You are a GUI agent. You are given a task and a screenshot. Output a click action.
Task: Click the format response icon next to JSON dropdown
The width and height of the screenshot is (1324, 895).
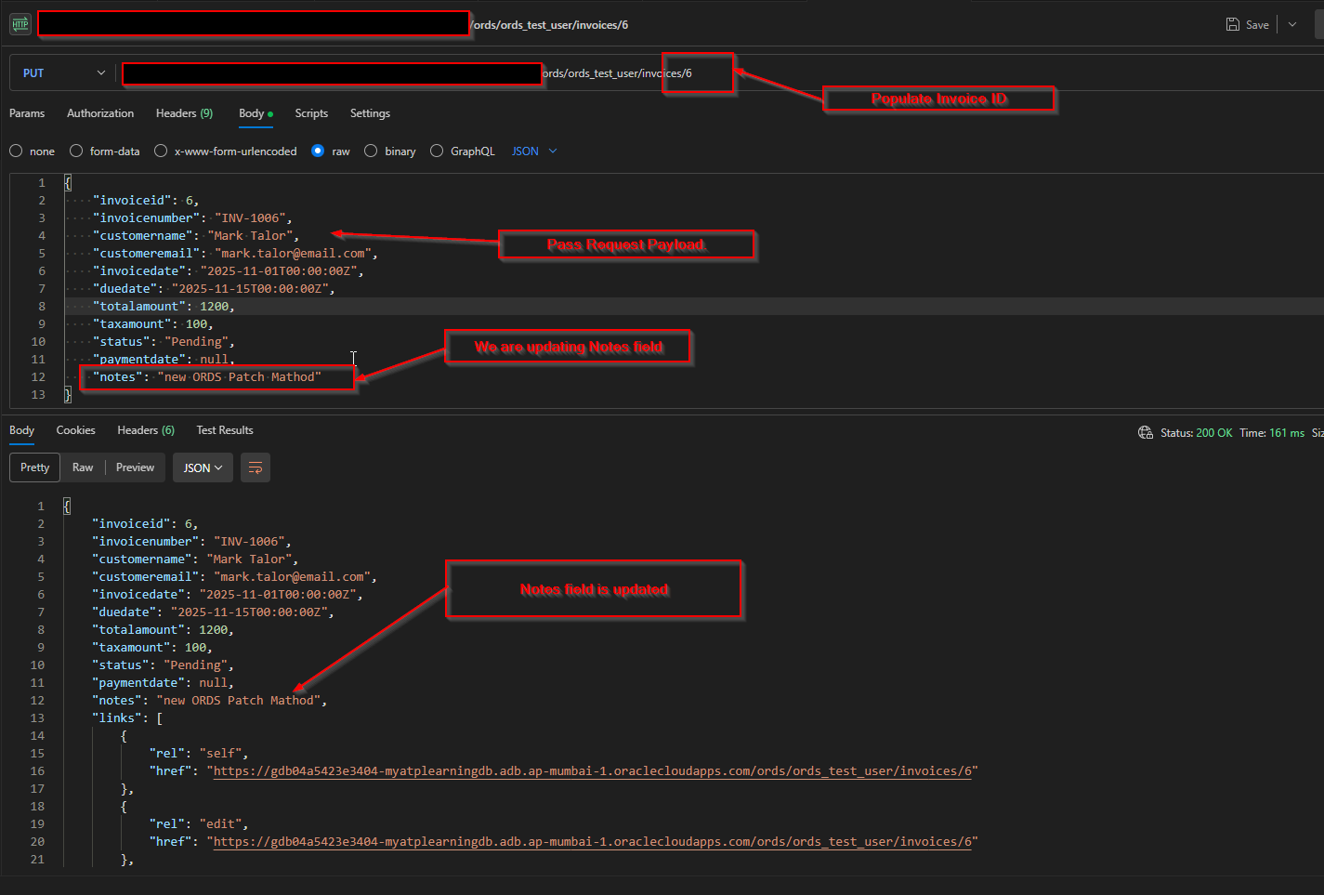click(x=256, y=467)
